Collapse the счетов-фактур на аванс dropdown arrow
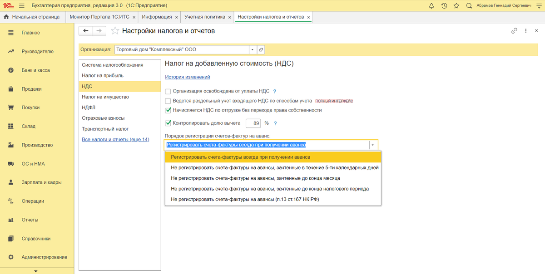This screenshot has width=545, height=274. click(x=373, y=145)
